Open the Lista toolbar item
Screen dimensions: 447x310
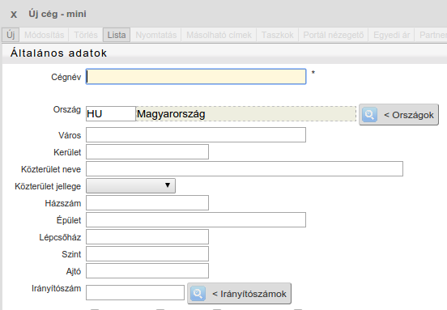117,35
